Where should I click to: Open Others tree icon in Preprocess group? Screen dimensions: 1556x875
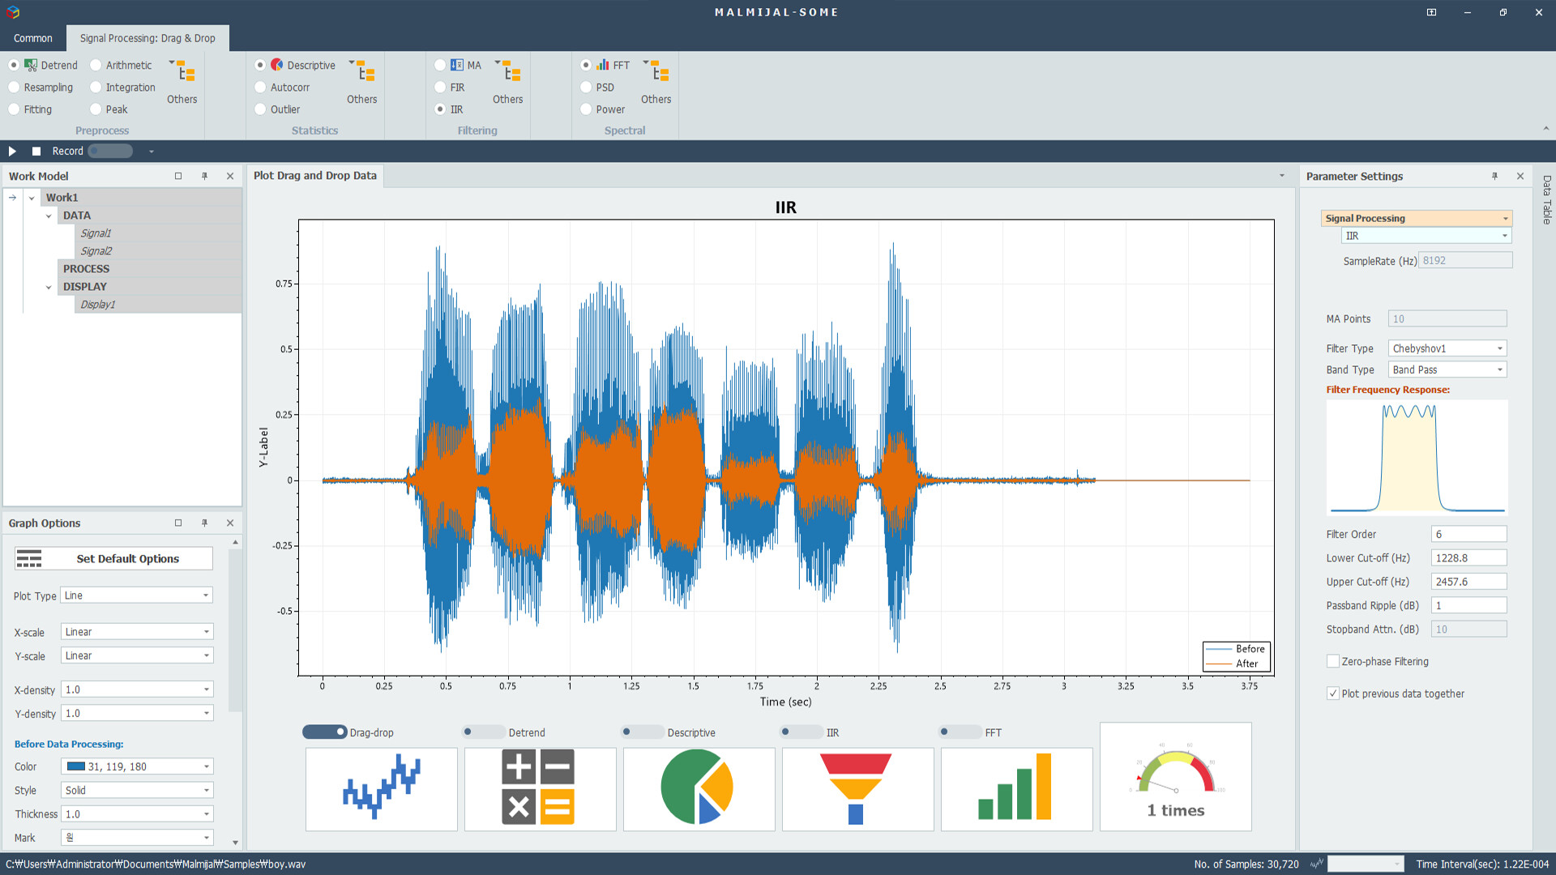(x=186, y=73)
